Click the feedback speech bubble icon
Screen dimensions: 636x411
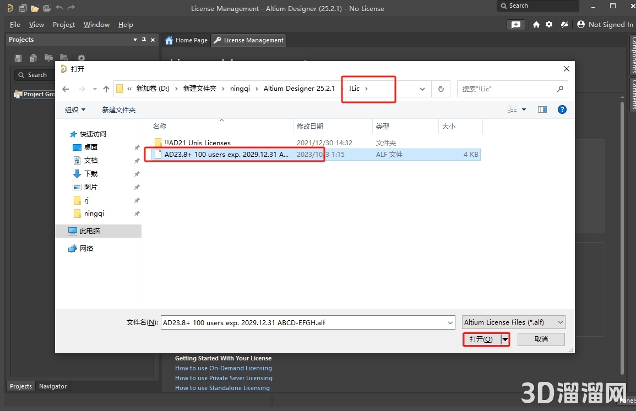click(516, 25)
